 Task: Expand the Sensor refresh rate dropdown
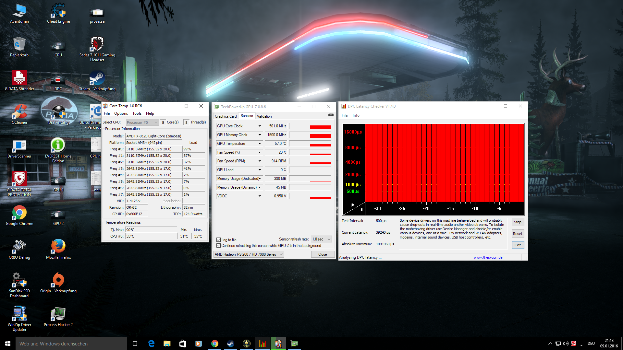pos(329,239)
